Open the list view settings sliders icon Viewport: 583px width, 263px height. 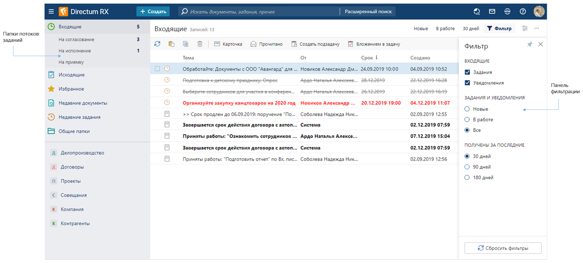click(x=525, y=28)
